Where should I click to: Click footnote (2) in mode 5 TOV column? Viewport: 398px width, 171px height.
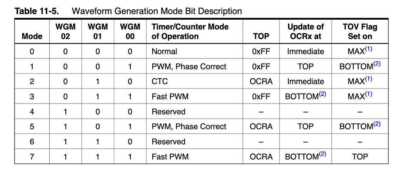coord(377,124)
